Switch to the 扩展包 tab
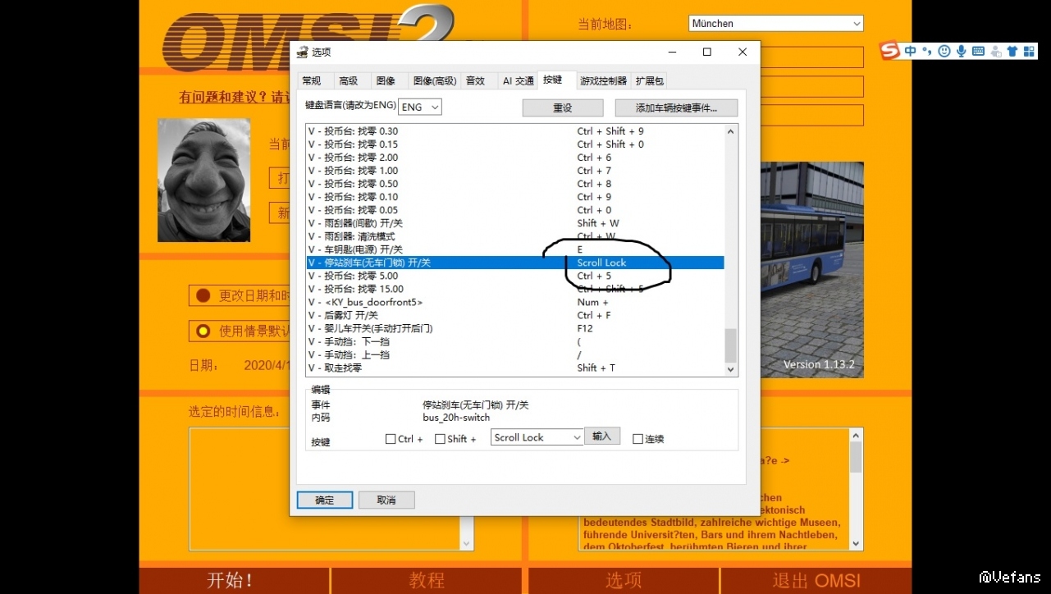1051x594 pixels. tap(648, 80)
